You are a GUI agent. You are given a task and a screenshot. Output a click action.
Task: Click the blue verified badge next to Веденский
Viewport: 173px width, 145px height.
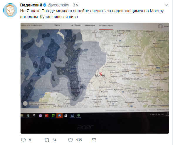(x=45, y=5)
